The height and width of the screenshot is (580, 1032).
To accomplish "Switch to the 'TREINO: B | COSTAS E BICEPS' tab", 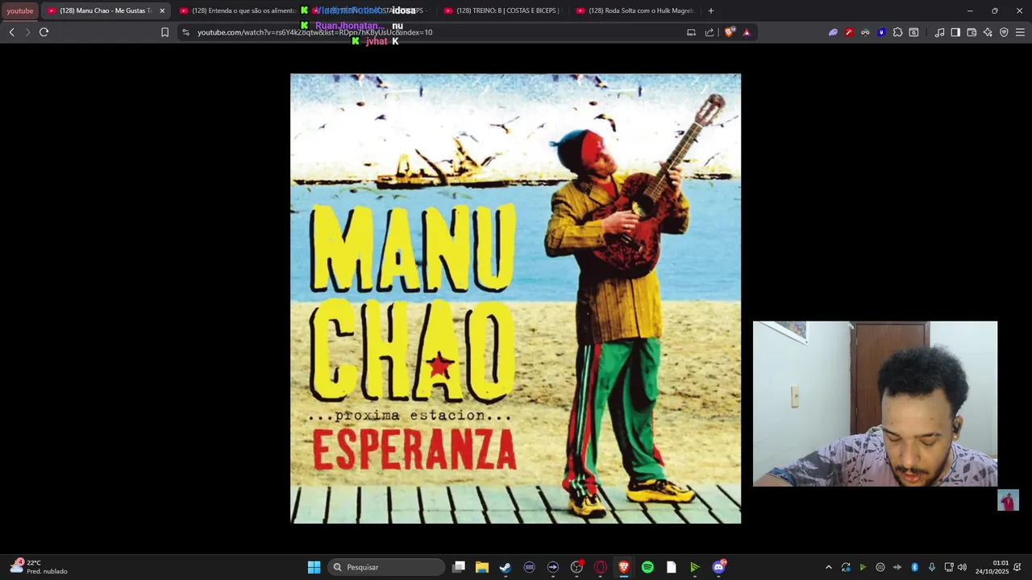I will click(x=501, y=10).
